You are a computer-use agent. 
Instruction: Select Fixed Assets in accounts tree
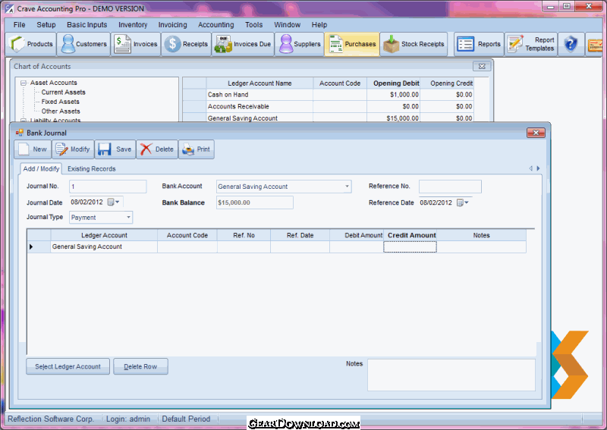point(61,102)
